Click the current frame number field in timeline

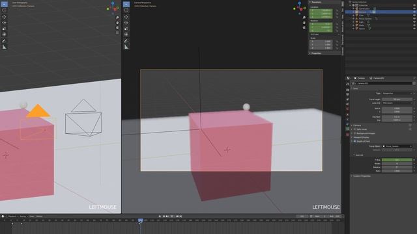(x=302, y=216)
